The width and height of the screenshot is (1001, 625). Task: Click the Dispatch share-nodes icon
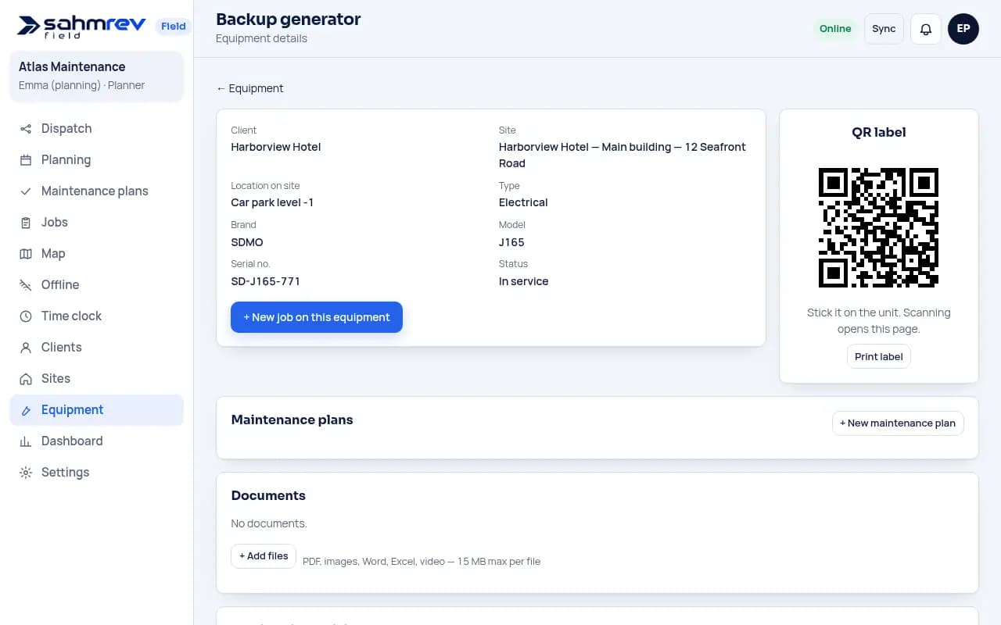point(26,129)
